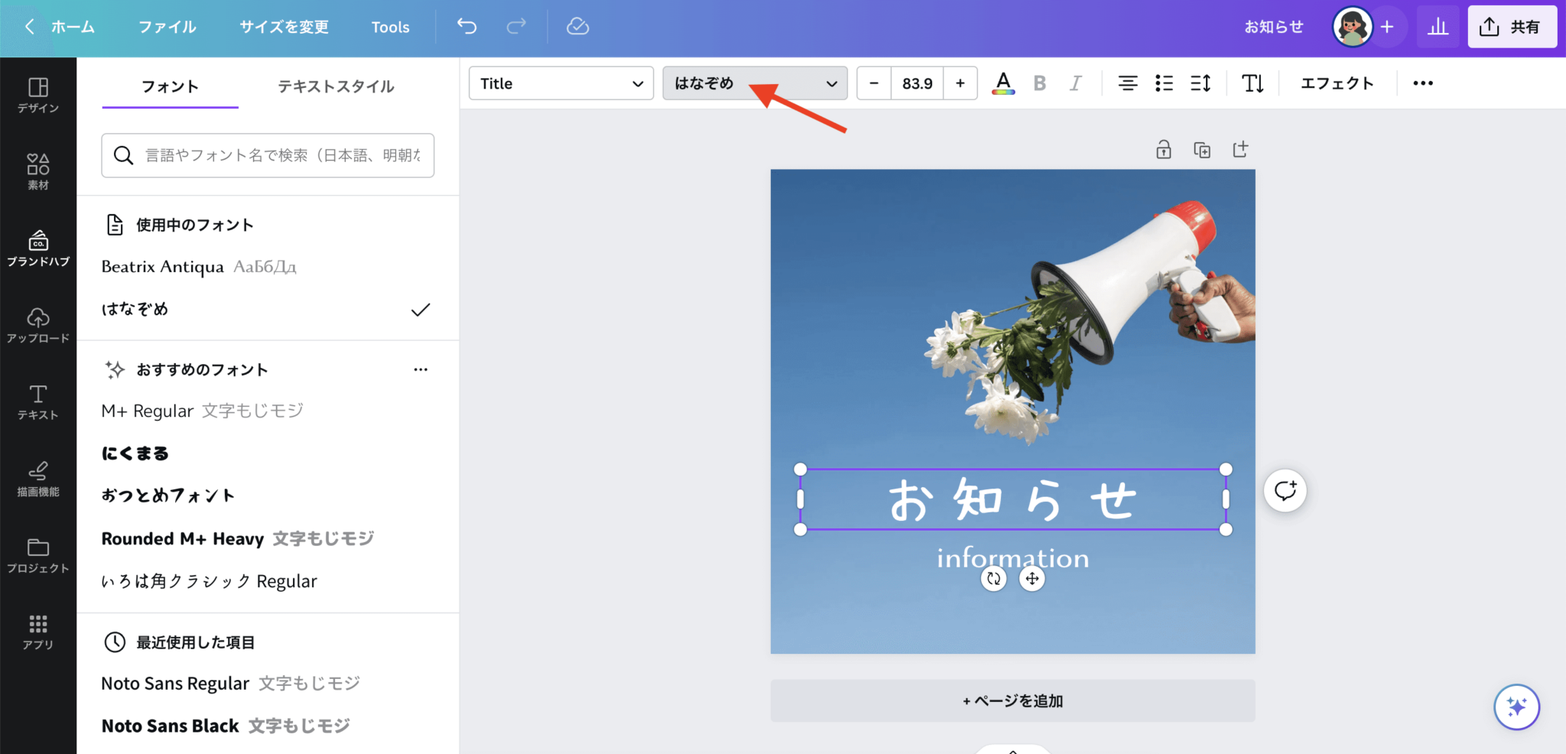Click the Undo arrow icon

[x=466, y=26]
